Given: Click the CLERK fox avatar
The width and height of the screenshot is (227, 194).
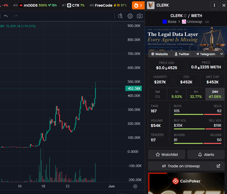Looking at the screenshot, I should pos(151,5).
